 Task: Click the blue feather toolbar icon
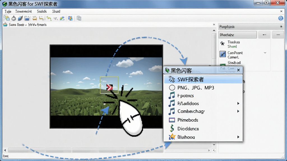pos(20,18)
